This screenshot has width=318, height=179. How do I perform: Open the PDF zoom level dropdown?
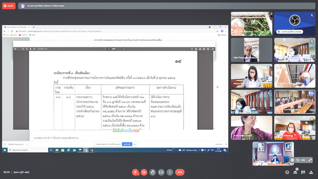118,49
